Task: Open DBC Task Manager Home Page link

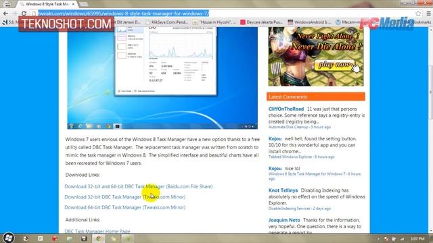Action: (x=97, y=232)
